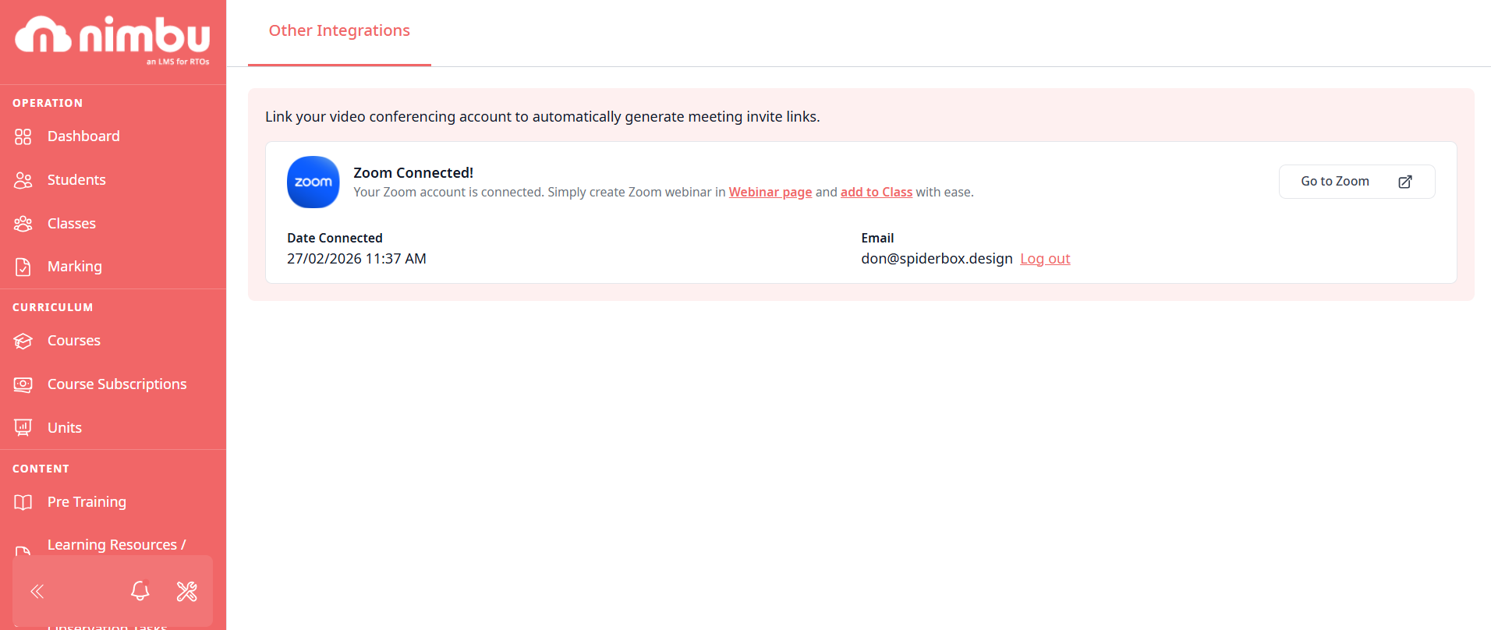Click the nimbu logo in sidebar

[112, 39]
